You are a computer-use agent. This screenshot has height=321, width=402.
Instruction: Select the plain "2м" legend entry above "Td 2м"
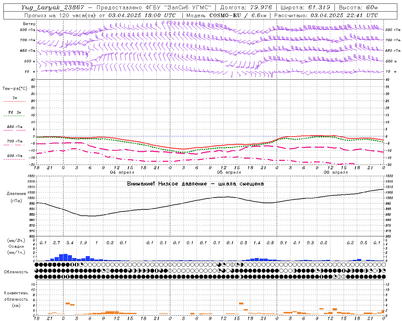click(15, 98)
